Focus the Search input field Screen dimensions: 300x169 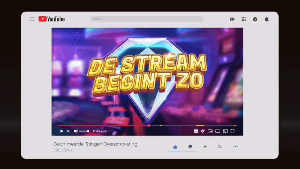[147, 19]
